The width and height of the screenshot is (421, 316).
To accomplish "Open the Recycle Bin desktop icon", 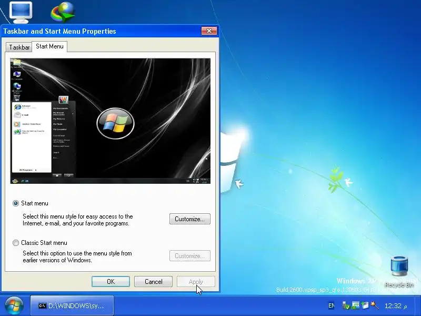I will point(399,272).
